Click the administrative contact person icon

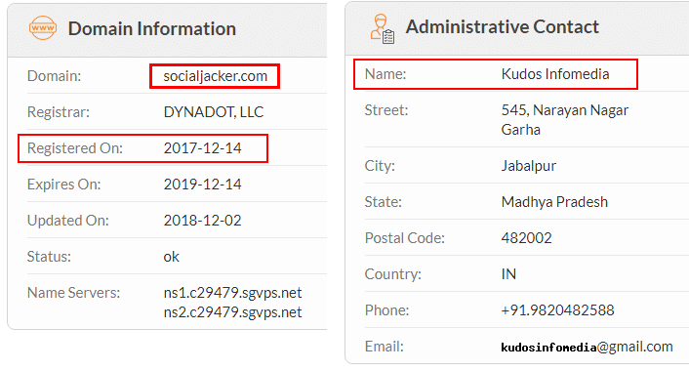point(383,28)
